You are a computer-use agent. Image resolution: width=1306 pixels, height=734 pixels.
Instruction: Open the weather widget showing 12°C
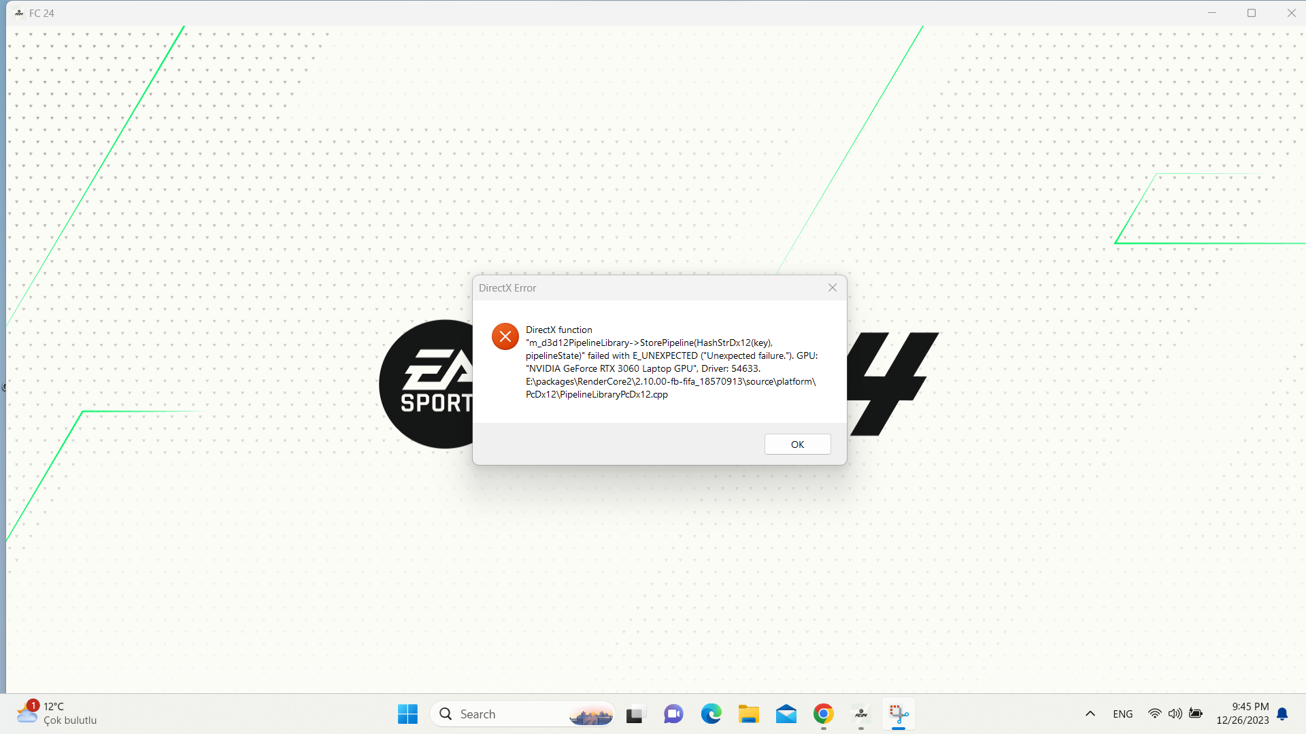tap(57, 714)
